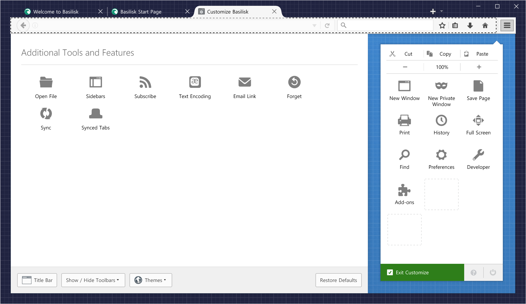Select the Open File icon
526x304 pixels.
pos(46,82)
